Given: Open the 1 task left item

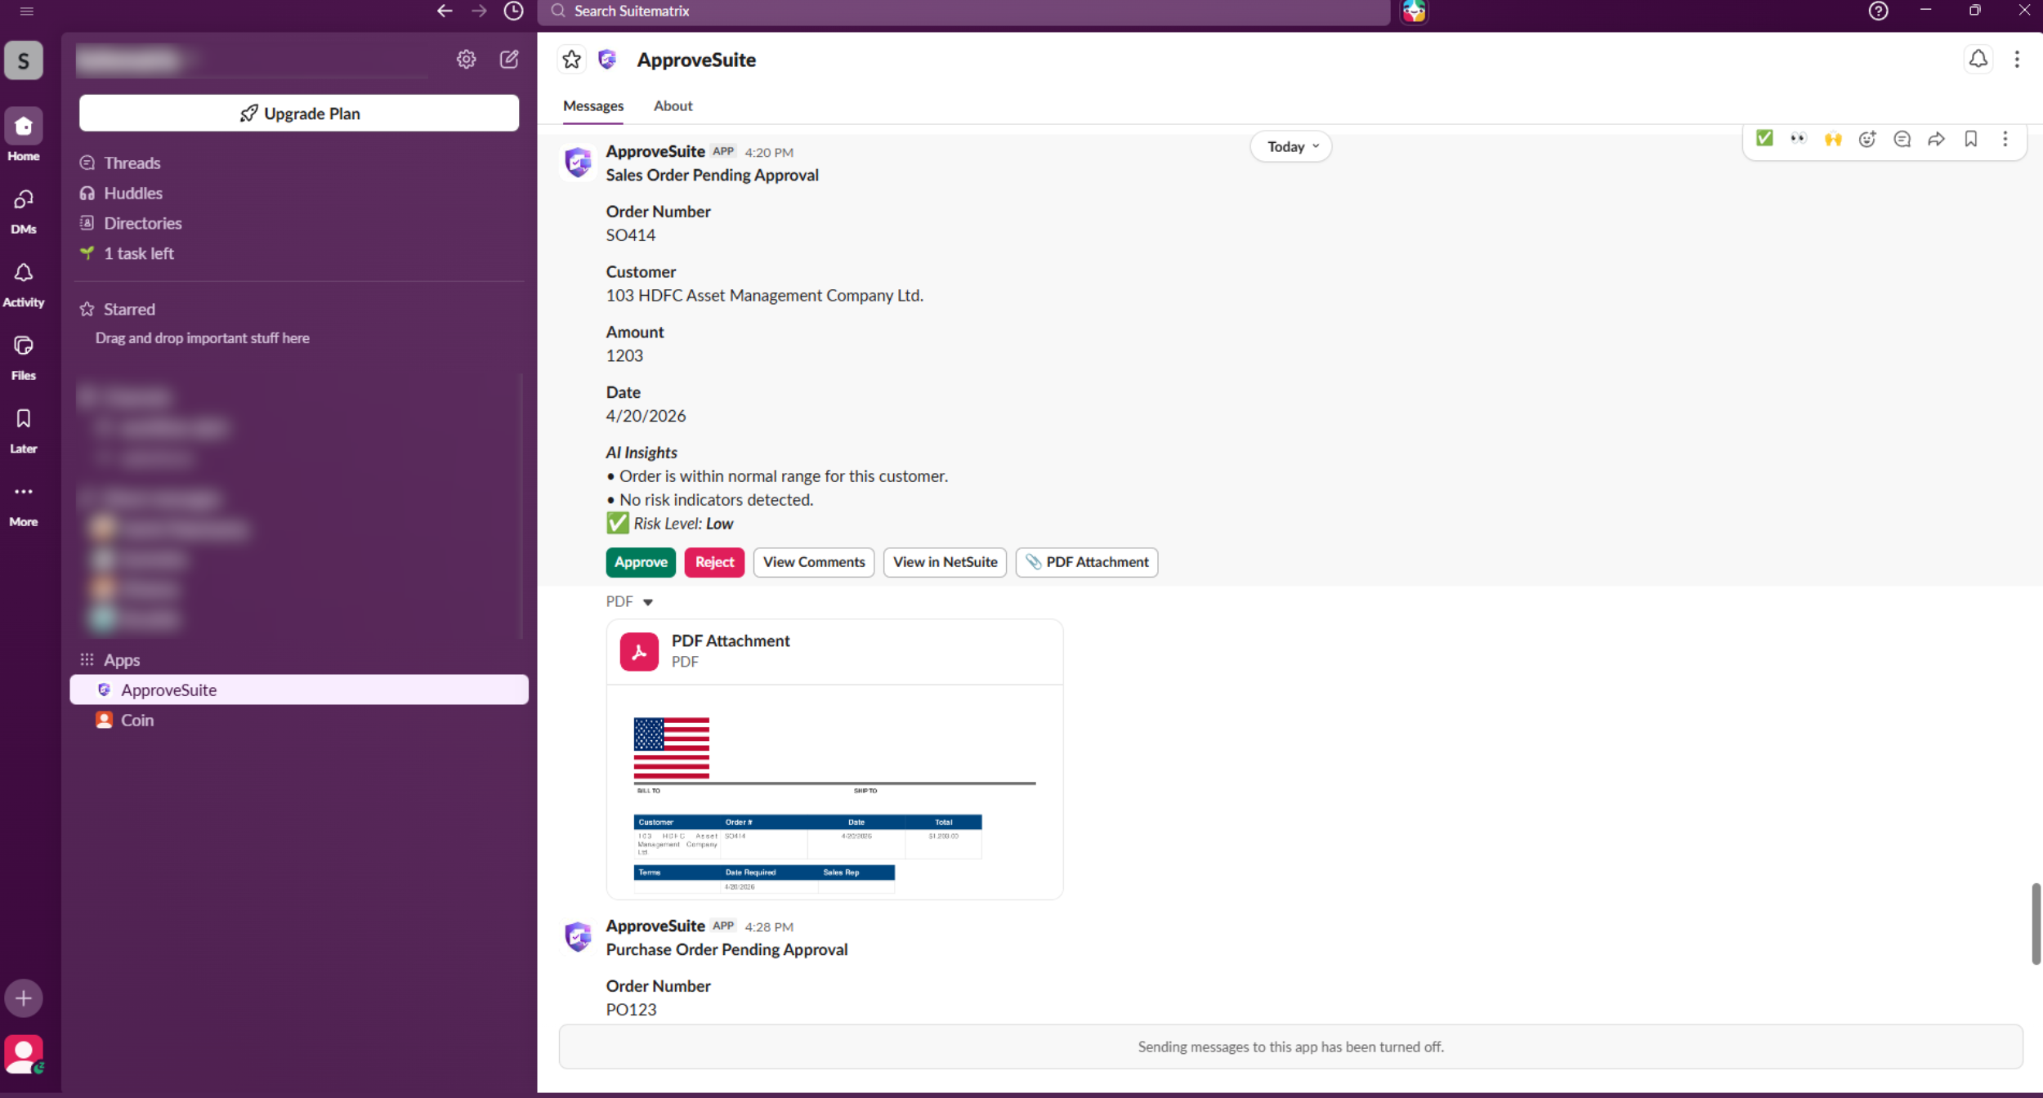Looking at the screenshot, I should coord(139,253).
